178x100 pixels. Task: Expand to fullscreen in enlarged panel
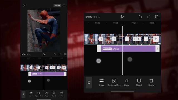coord(157,17)
